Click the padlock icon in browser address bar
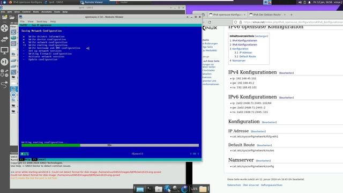 point(241,22)
